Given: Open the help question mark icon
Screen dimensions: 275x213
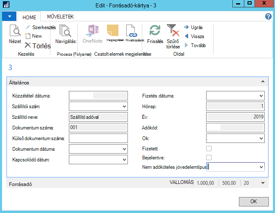Looking at the screenshot, I should pyautogui.click(x=268, y=16).
